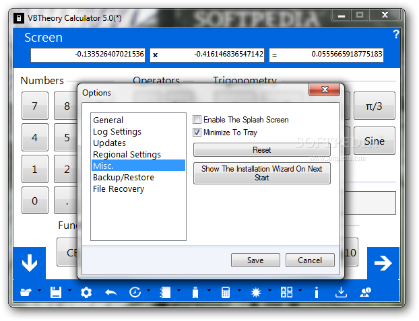Click the notebook log icon

tap(165, 292)
